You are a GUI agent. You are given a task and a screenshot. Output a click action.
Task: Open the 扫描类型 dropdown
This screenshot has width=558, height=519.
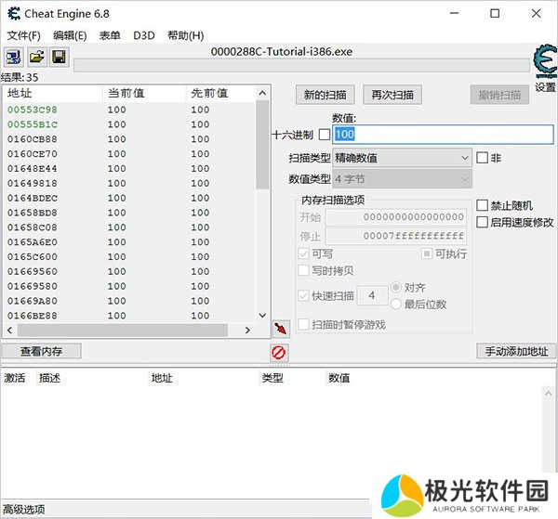[402, 158]
